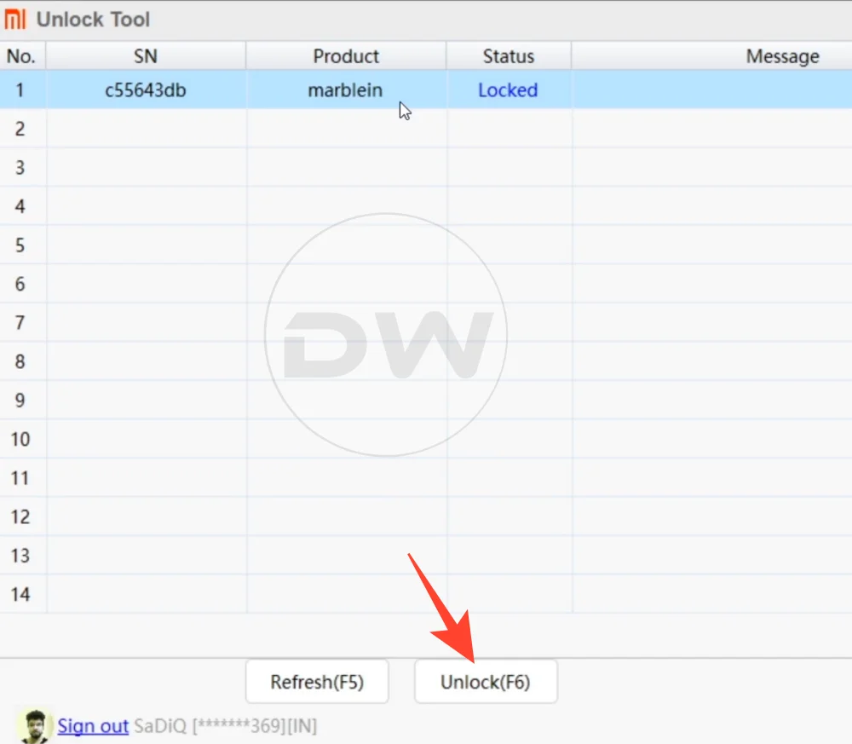Click the Locked status cell
Image resolution: width=852 pixels, height=744 pixels.
[x=508, y=89]
